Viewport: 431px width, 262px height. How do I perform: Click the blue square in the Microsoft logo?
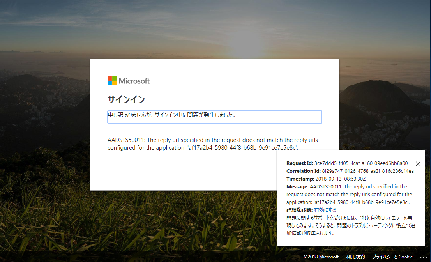tap(109, 83)
